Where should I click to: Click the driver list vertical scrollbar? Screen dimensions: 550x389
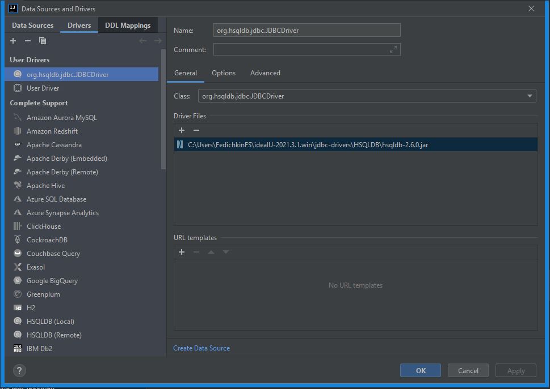(x=163, y=109)
